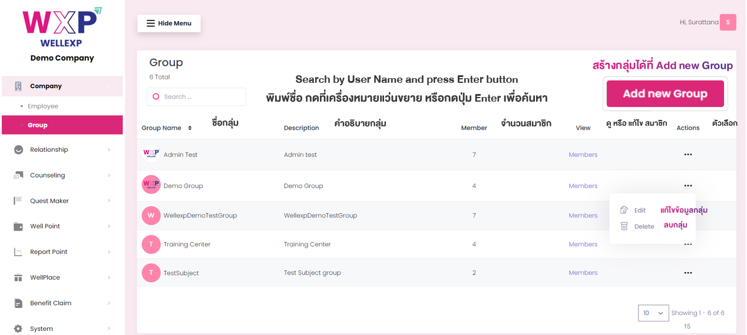Click the Quest Maker flag icon
This screenshot has width=747, height=335.
click(x=18, y=201)
